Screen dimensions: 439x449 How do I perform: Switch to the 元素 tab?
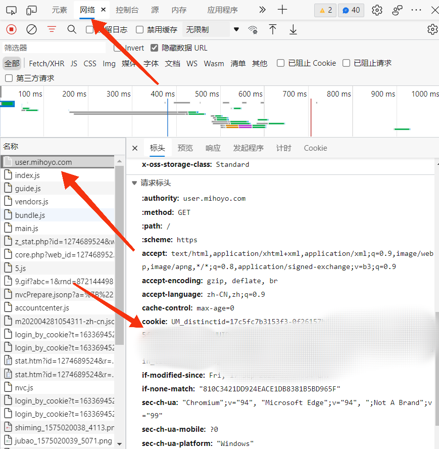[x=59, y=10]
